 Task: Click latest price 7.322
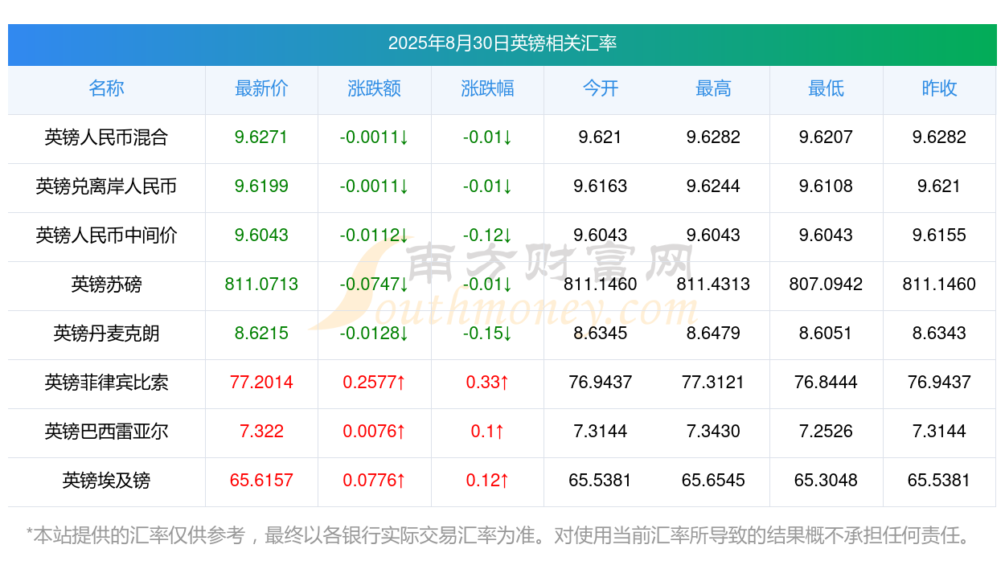pos(261,432)
